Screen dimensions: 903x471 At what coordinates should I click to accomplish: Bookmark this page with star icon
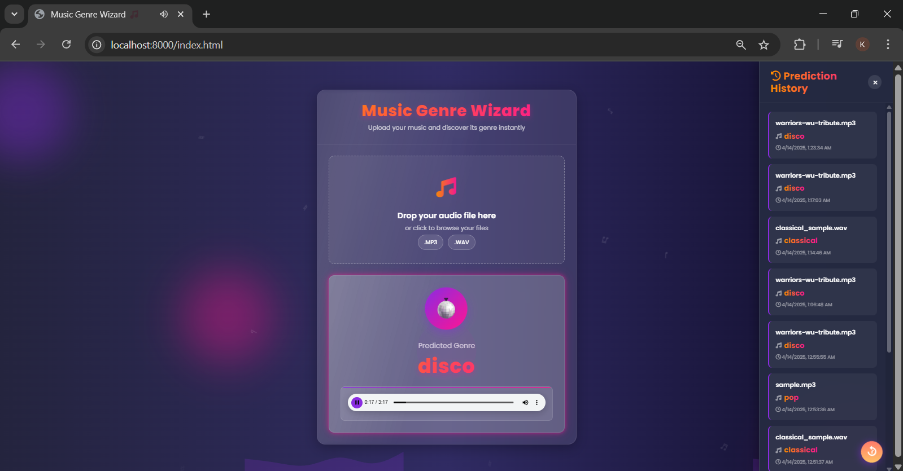coord(764,45)
